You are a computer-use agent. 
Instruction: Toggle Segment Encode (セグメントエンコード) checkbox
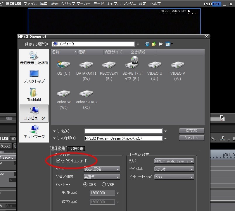(58, 161)
